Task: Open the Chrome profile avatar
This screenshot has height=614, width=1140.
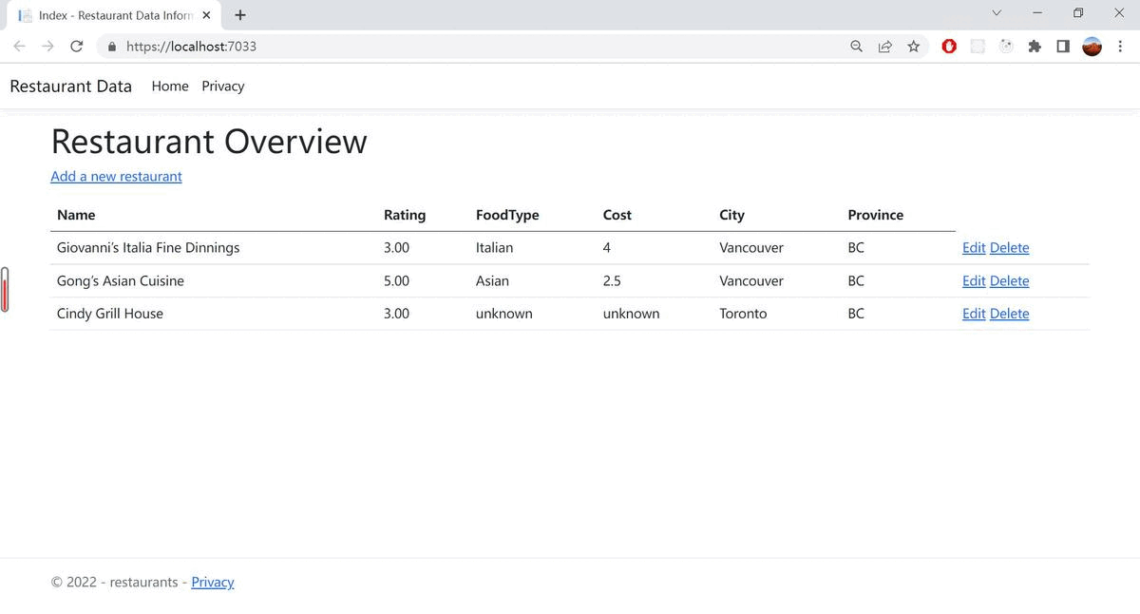Action: coord(1092,46)
